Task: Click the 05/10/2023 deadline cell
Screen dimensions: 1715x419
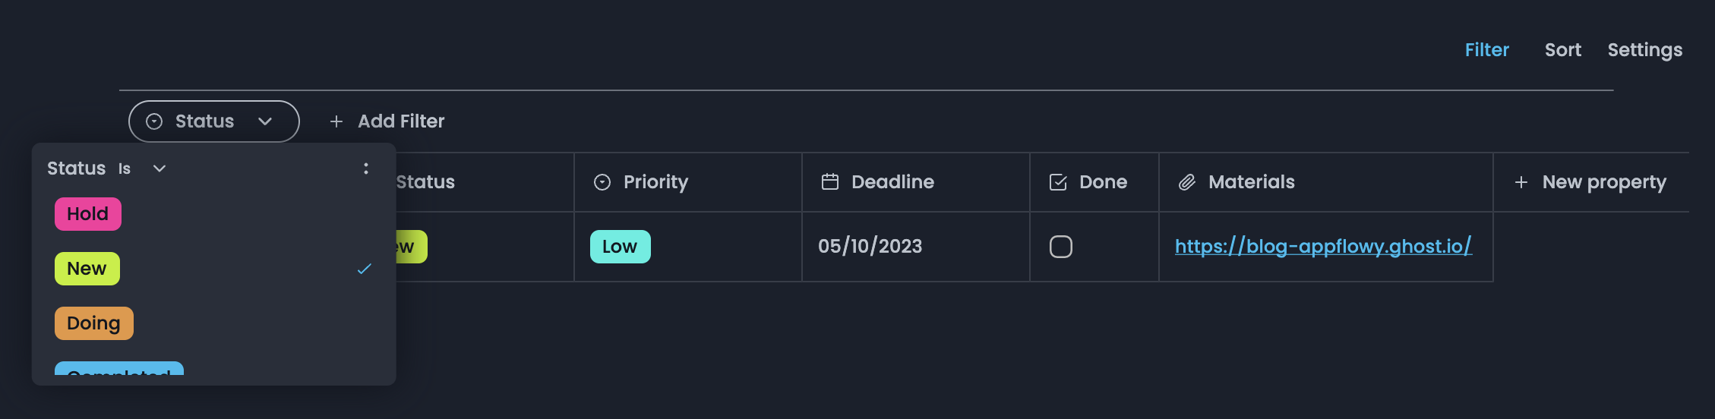Action: 870,247
